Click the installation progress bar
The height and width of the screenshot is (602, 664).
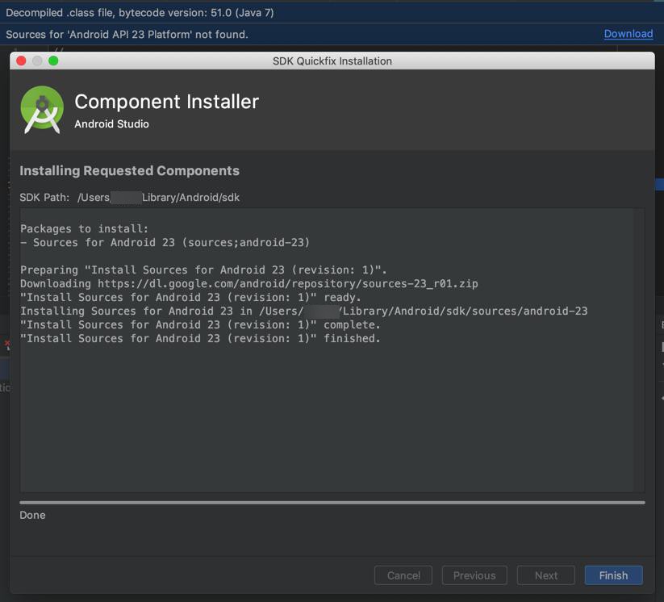332,503
